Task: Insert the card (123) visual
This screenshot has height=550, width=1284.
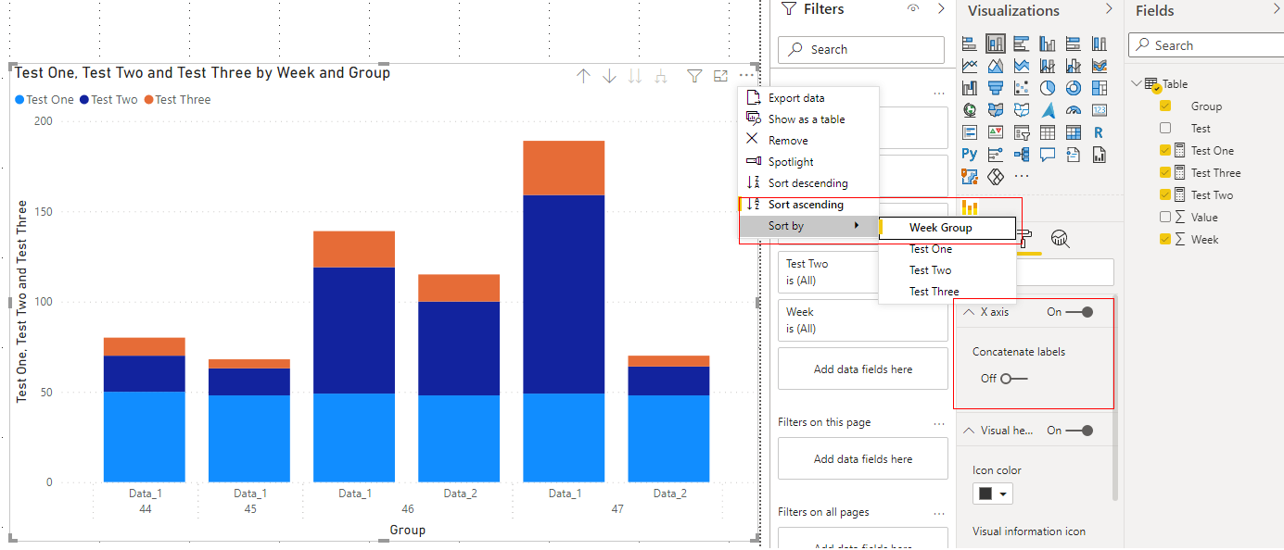Action: 1100,110
